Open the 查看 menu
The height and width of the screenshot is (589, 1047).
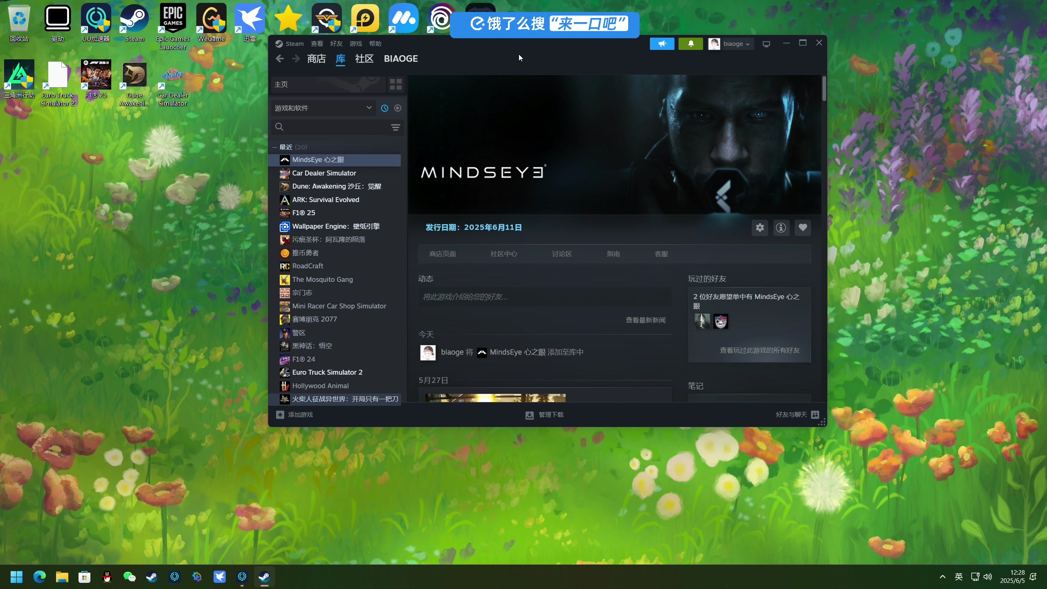coord(317,44)
